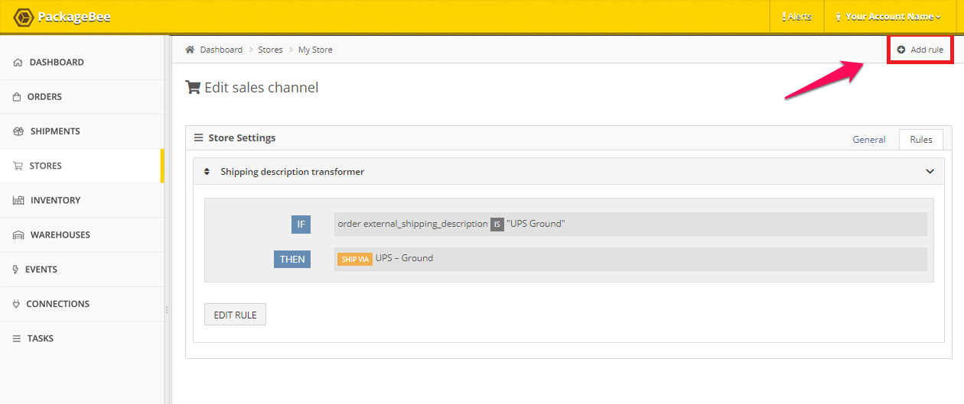The height and width of the screenshot is (404, 964).
Task: Click the Stores breadcrumb link
Action: tap(270, 50)
